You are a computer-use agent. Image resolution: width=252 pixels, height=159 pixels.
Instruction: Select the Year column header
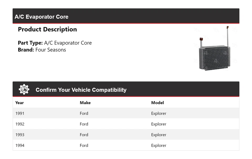pos(19,103)
